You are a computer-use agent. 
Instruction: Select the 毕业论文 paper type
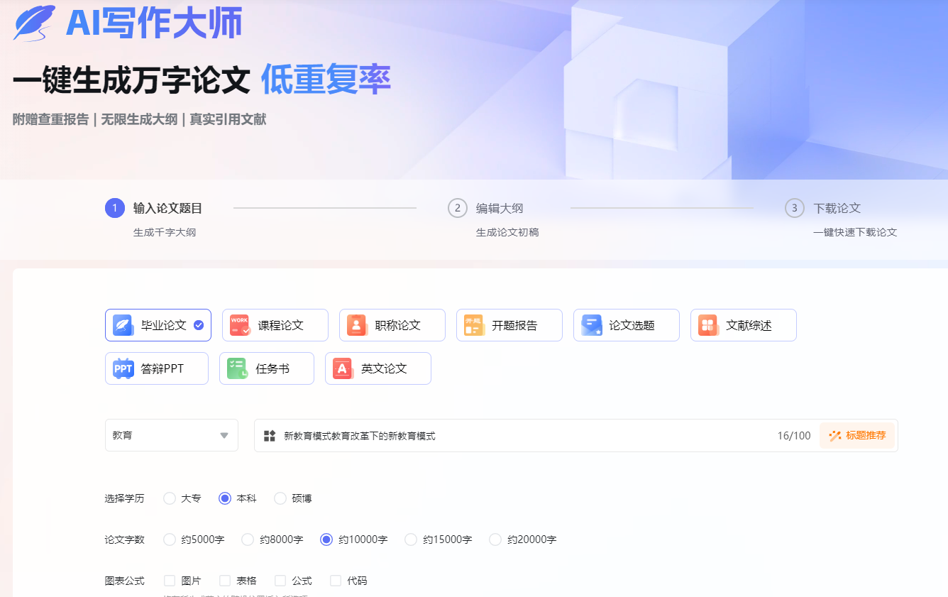pos(158,325)
